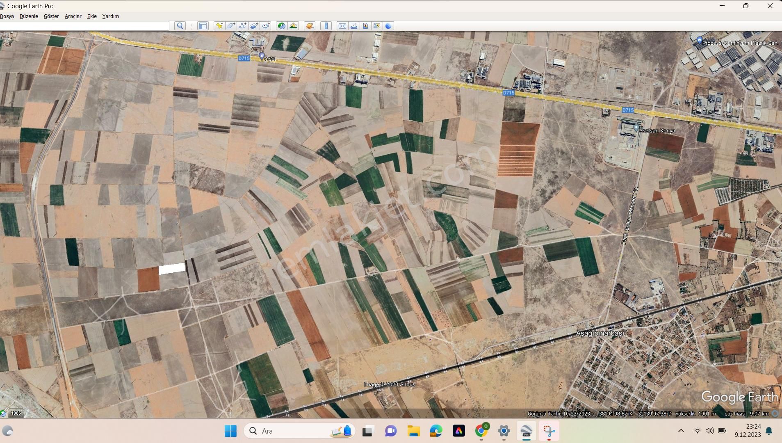
Task: Click the Aselsan Konya placemark
Action: [636, 128]
